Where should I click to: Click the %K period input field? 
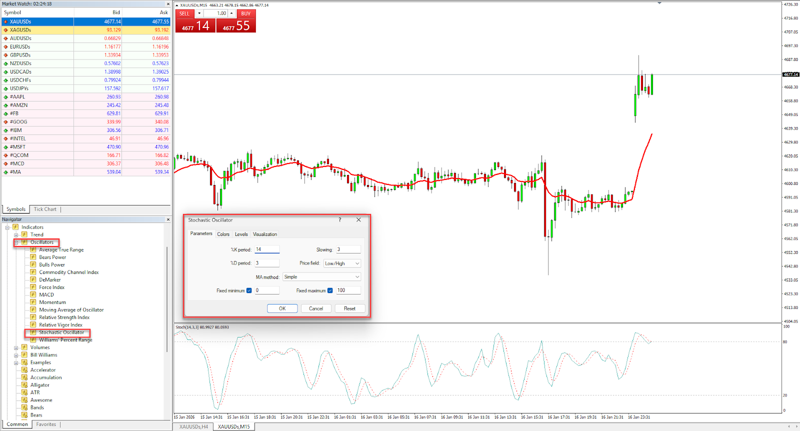pos(267,249)
